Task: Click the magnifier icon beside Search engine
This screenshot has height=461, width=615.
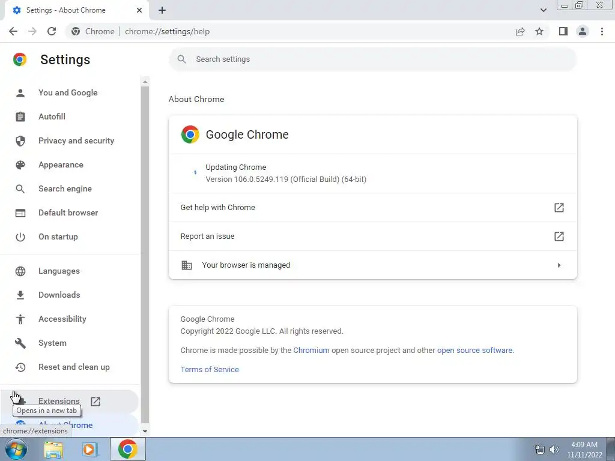Action: coord(20,188)
